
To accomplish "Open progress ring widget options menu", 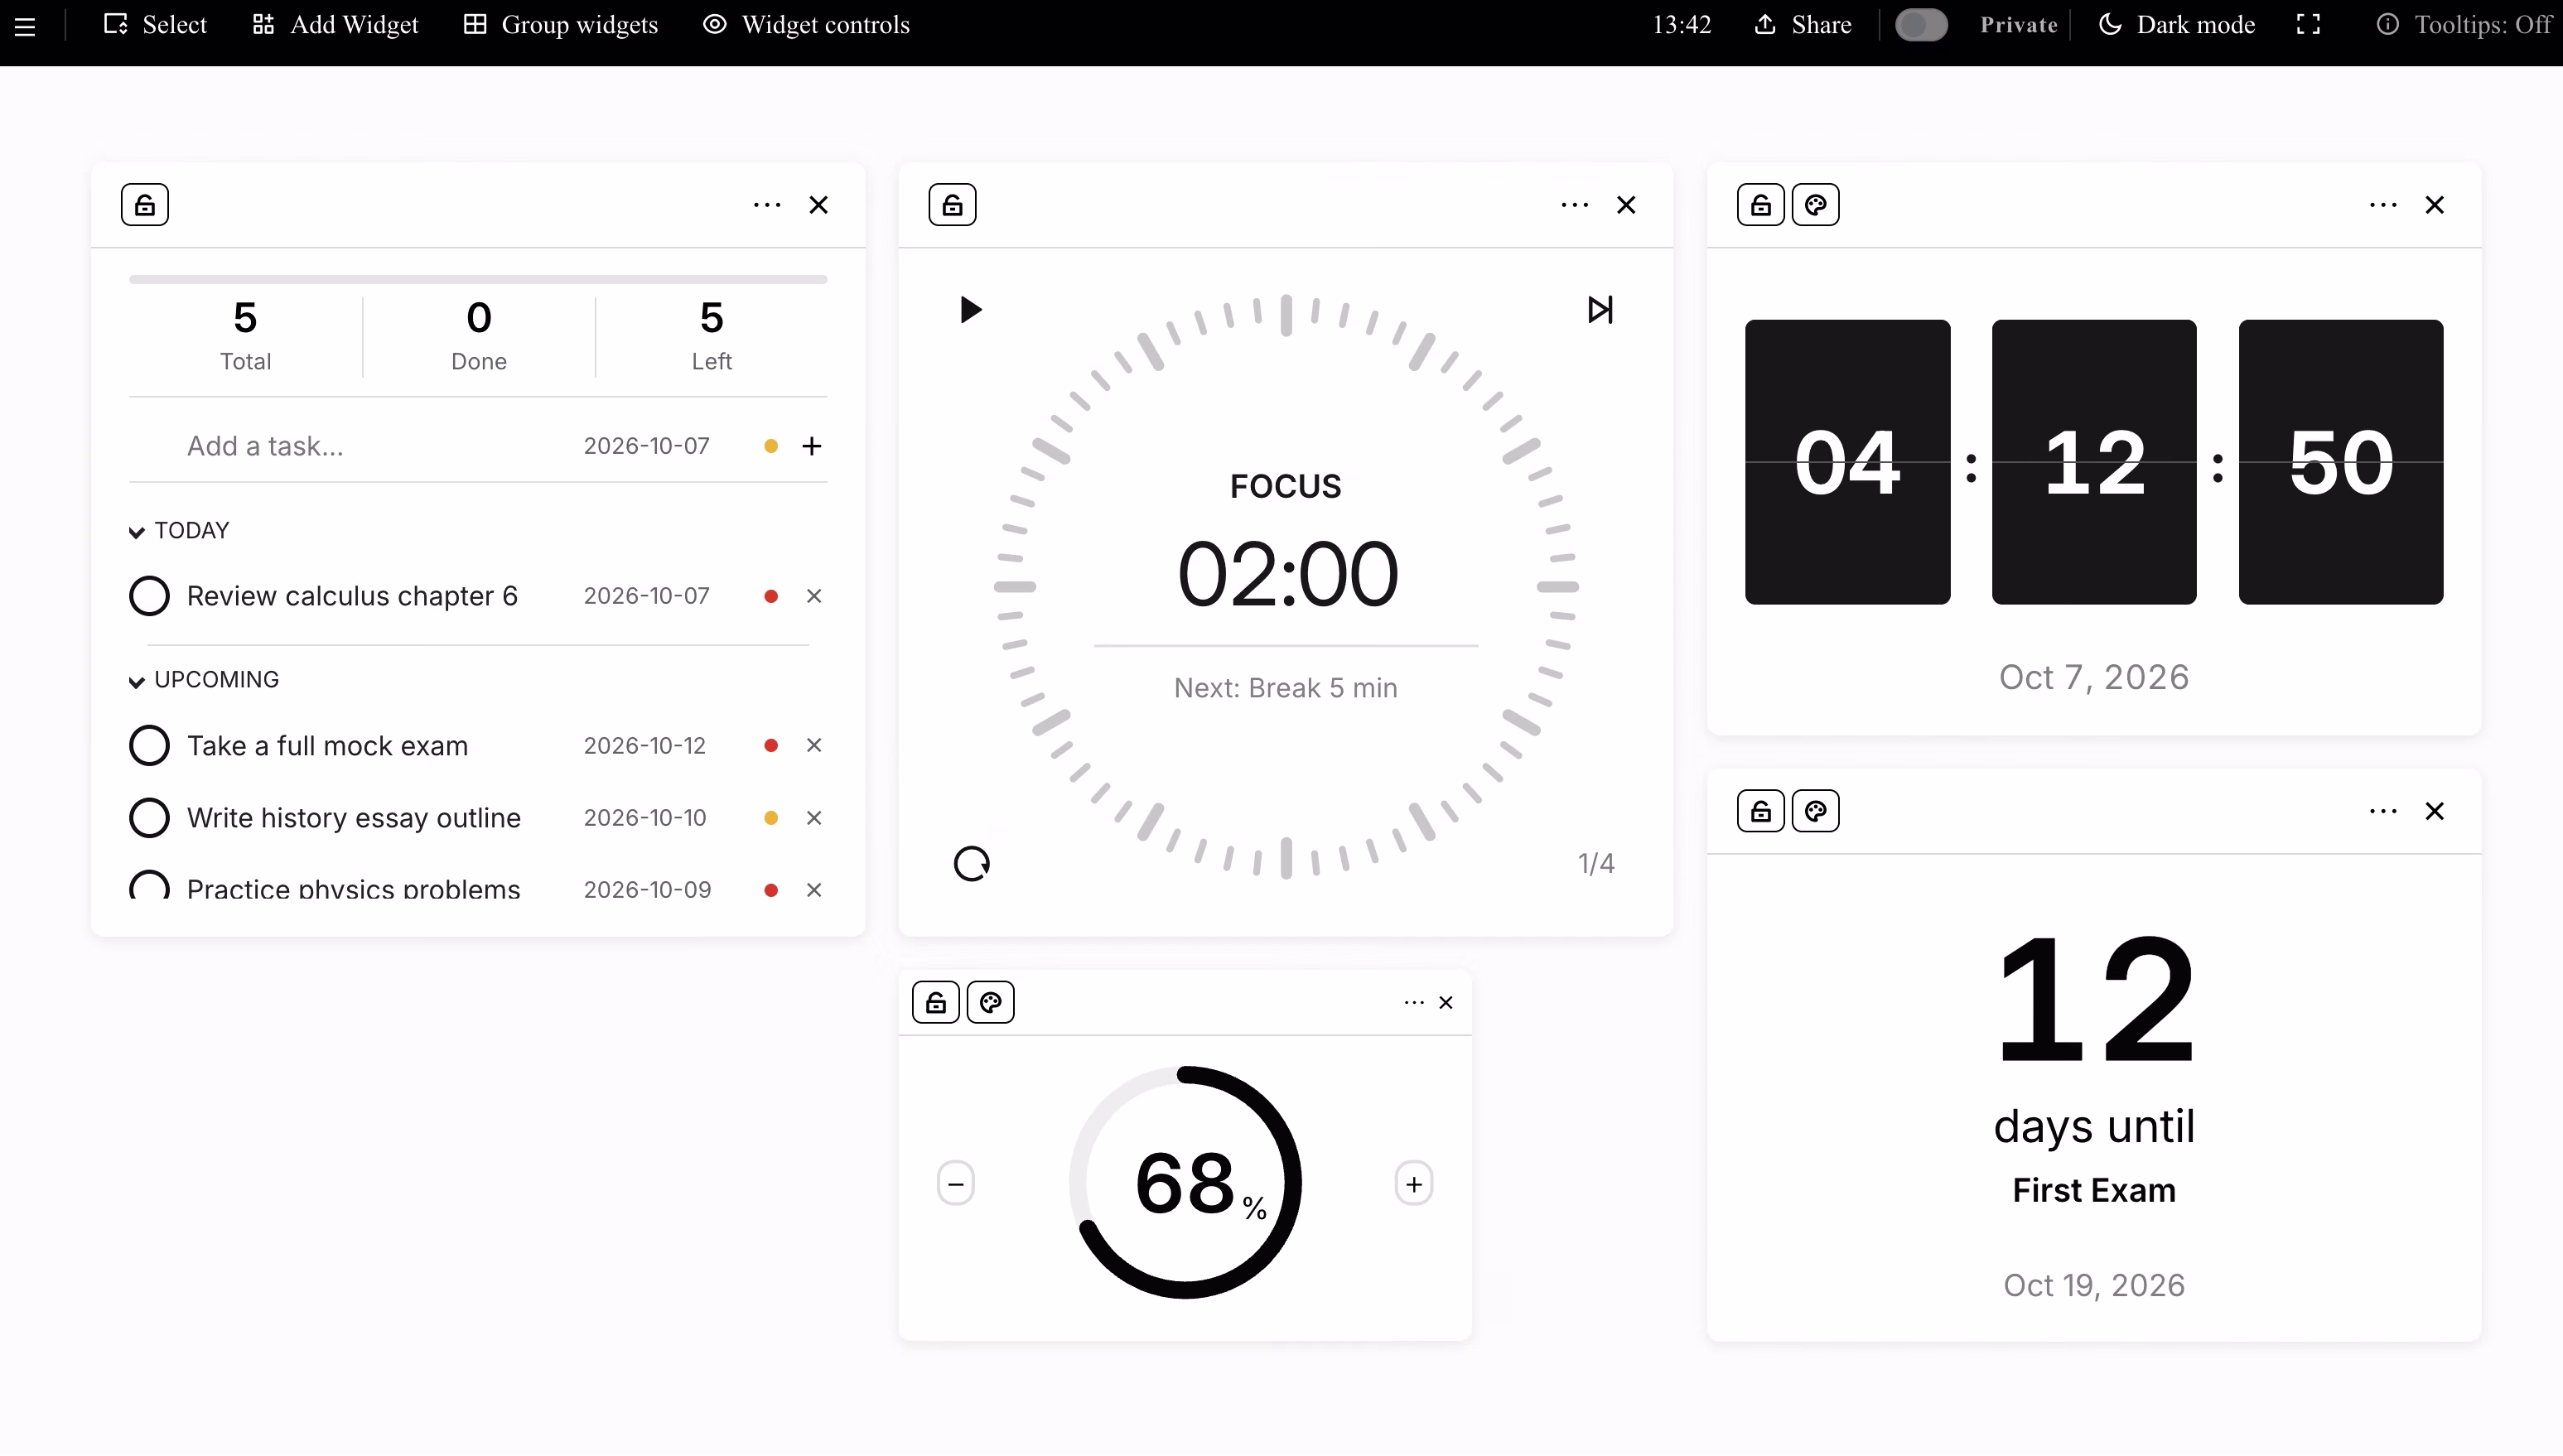I will click(1414, 1003).
